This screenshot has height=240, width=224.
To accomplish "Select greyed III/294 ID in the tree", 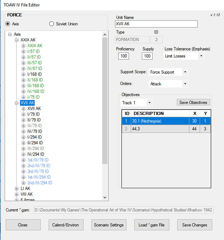I will (35, 149).
